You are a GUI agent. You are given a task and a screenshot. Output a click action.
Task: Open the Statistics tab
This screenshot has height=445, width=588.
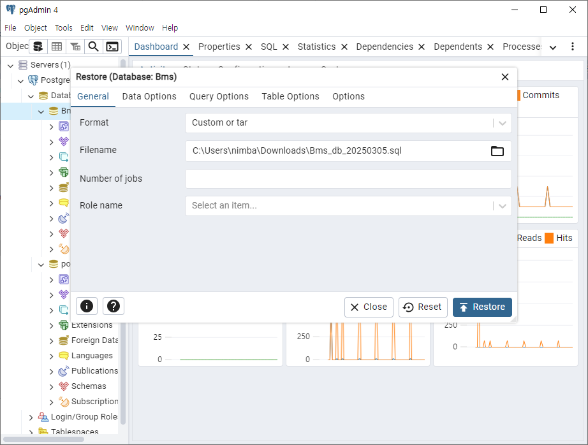click(316, 47)
